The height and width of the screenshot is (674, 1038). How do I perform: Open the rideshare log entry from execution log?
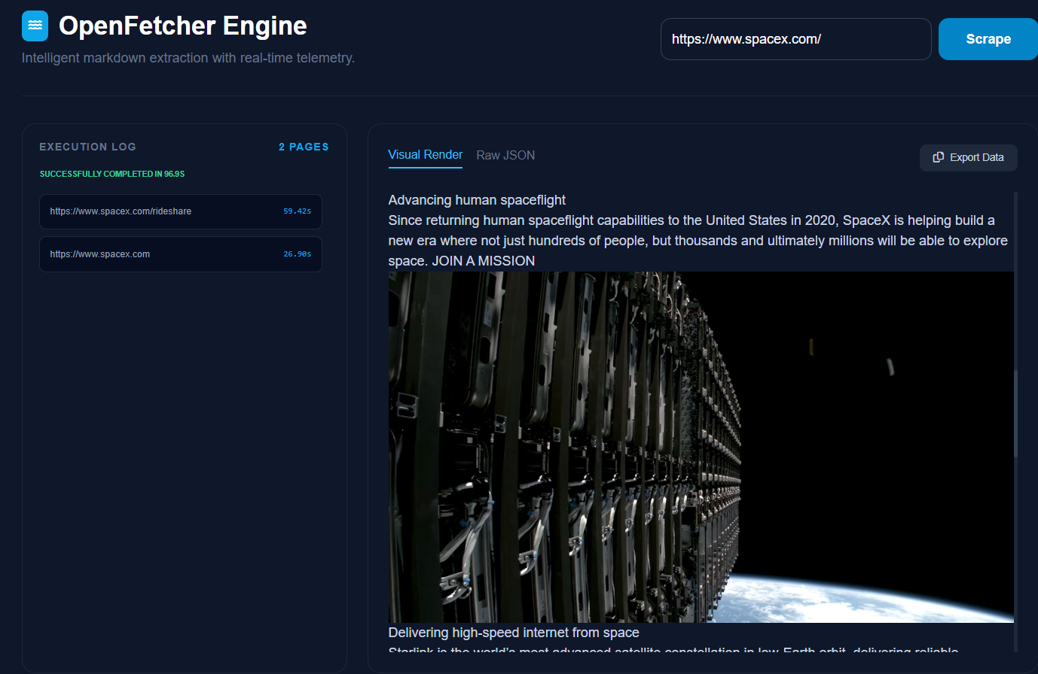(181, 211)
